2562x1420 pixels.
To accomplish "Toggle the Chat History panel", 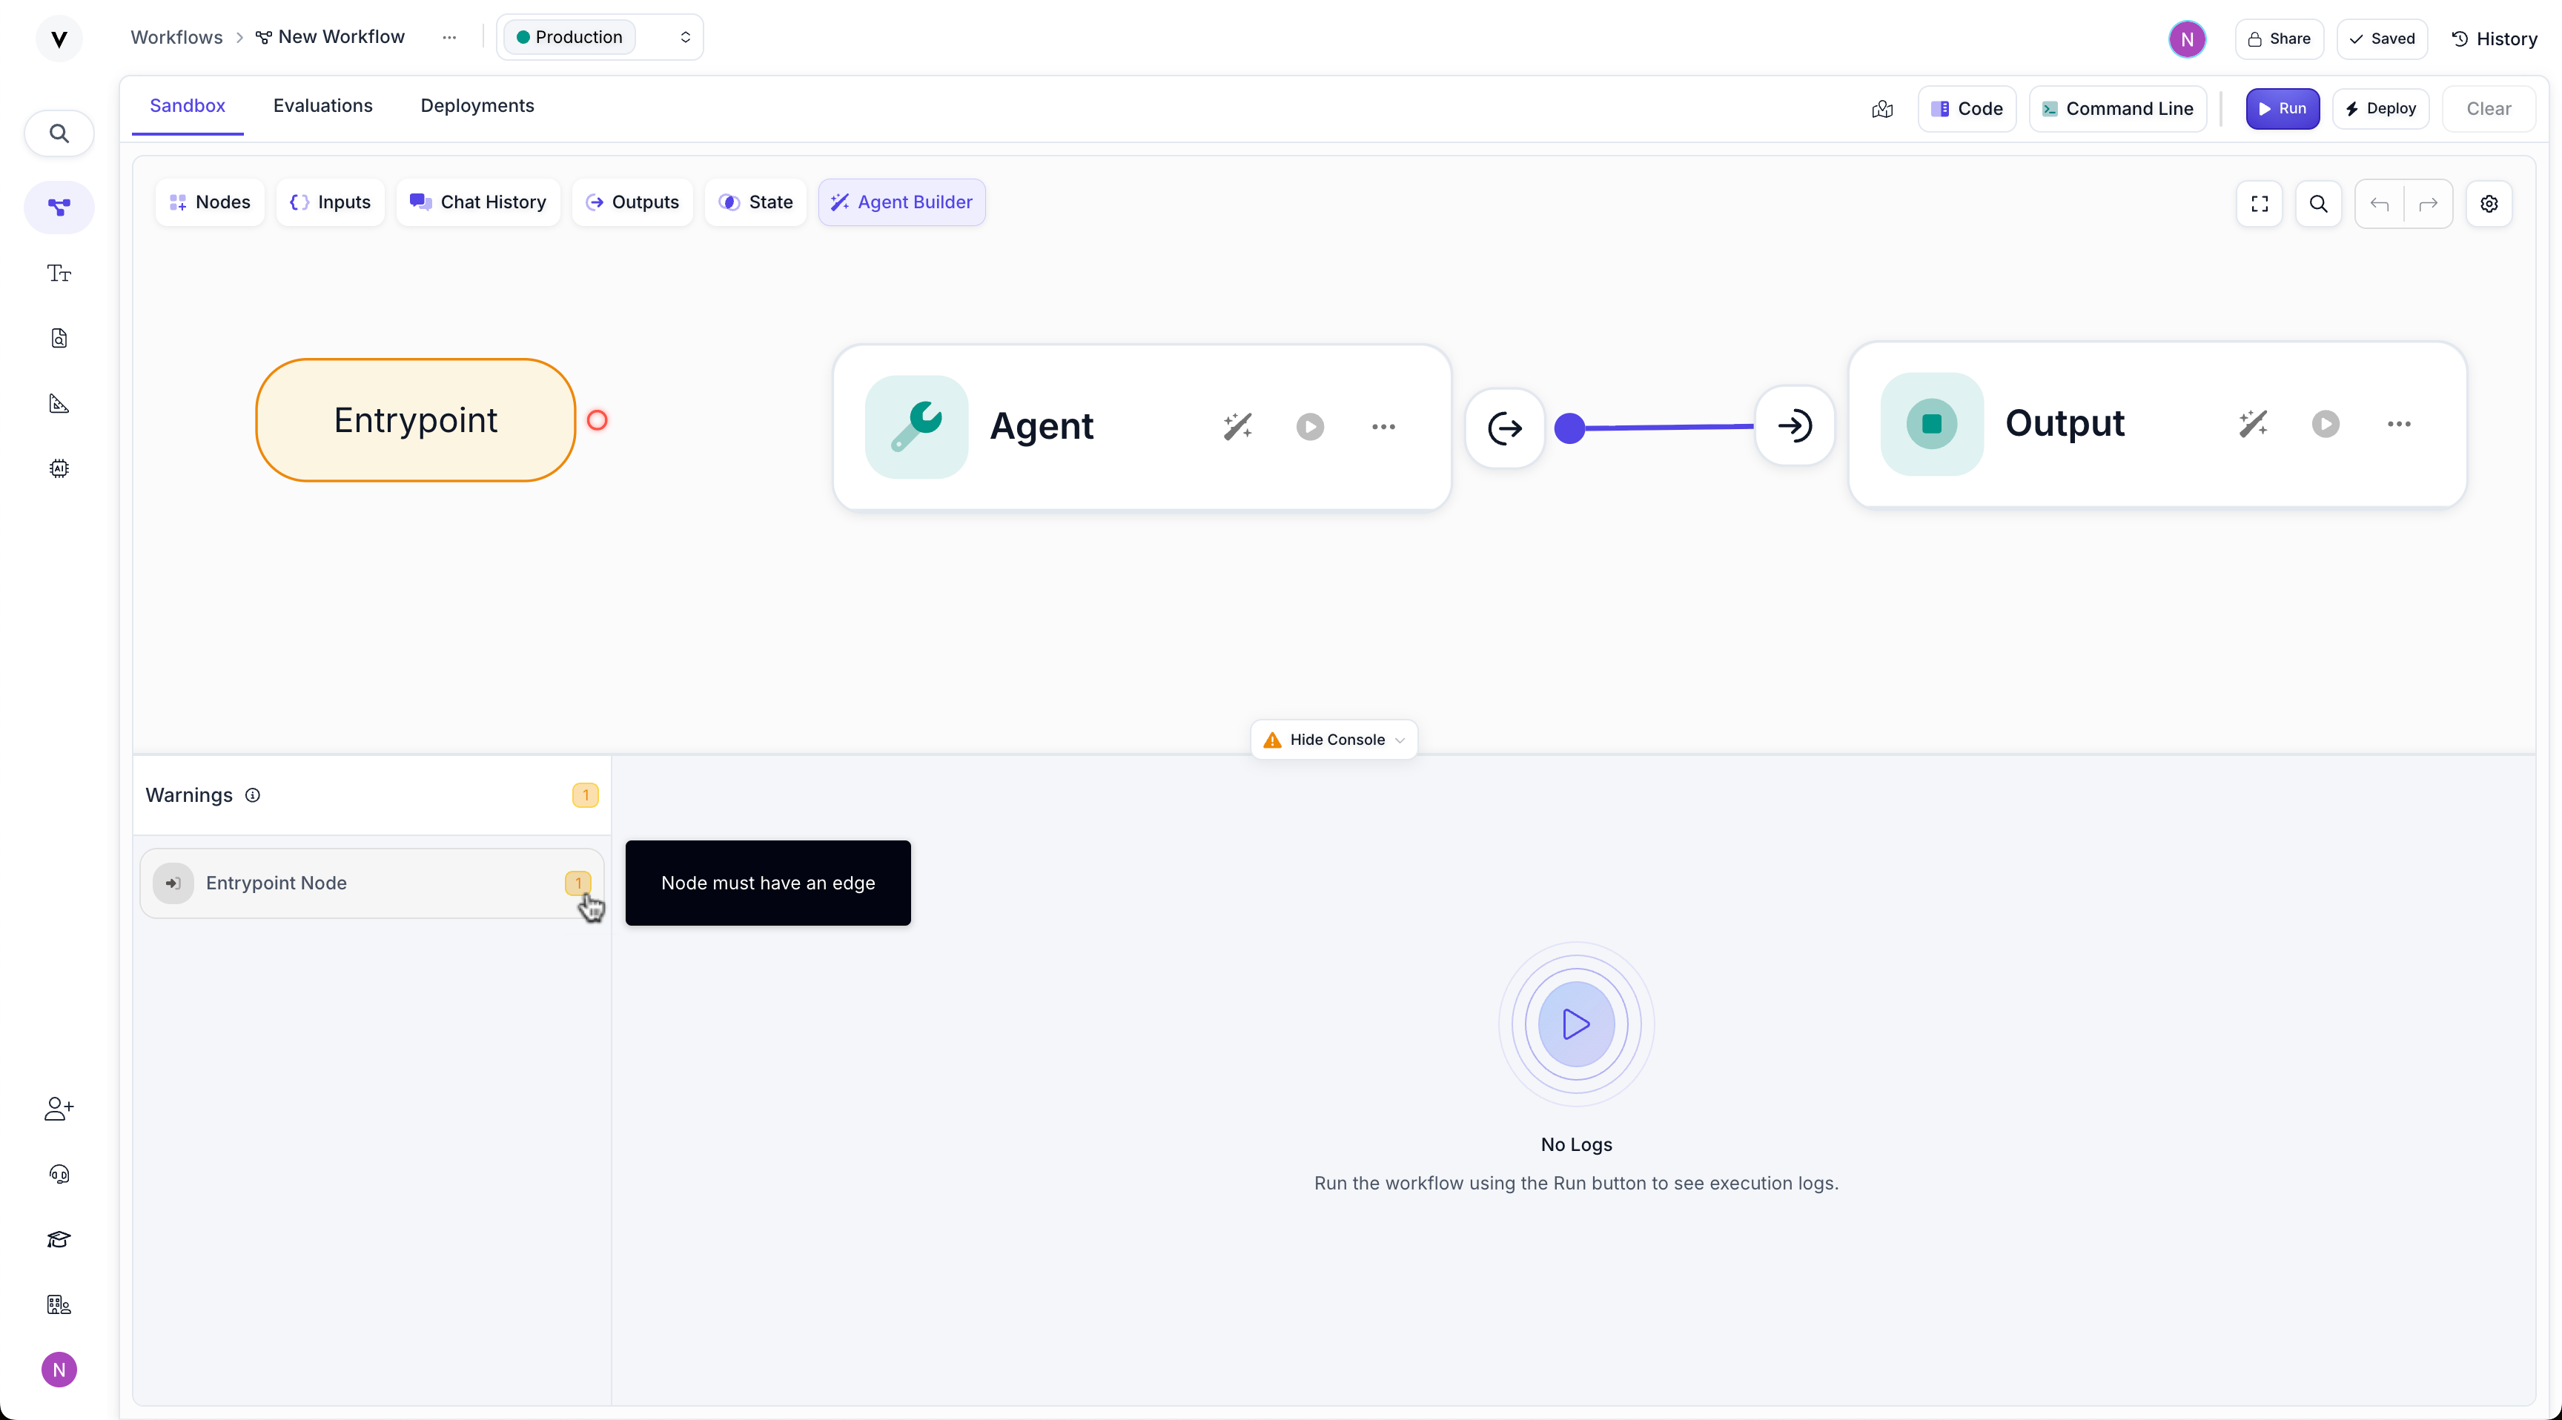I will 478,203.
